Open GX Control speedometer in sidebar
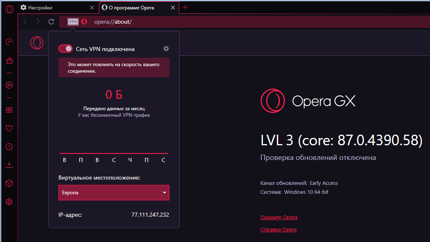Screen dimensions: 430x242 (x=9, y=42)
